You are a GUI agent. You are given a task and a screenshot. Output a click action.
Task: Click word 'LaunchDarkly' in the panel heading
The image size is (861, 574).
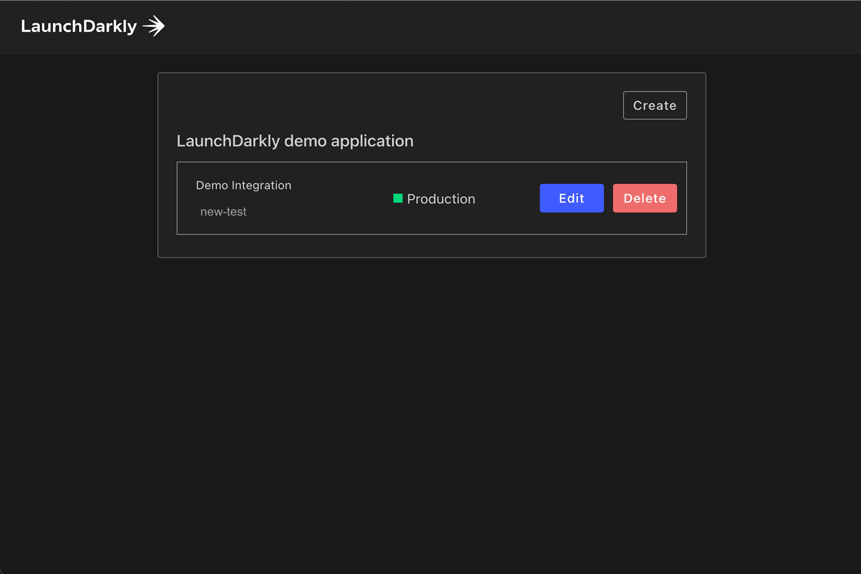[228, 141]
